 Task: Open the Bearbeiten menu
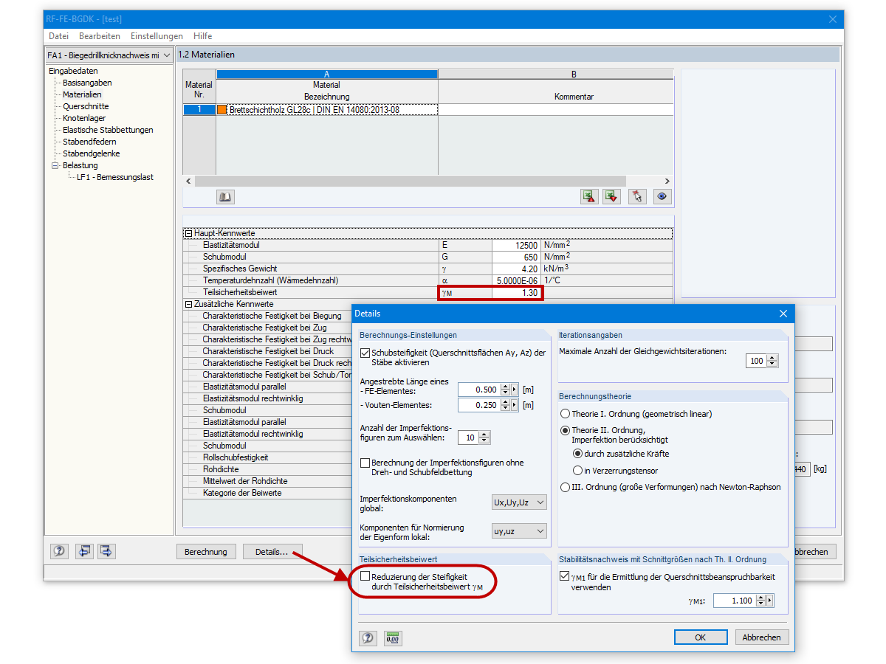tap(100, 35)
